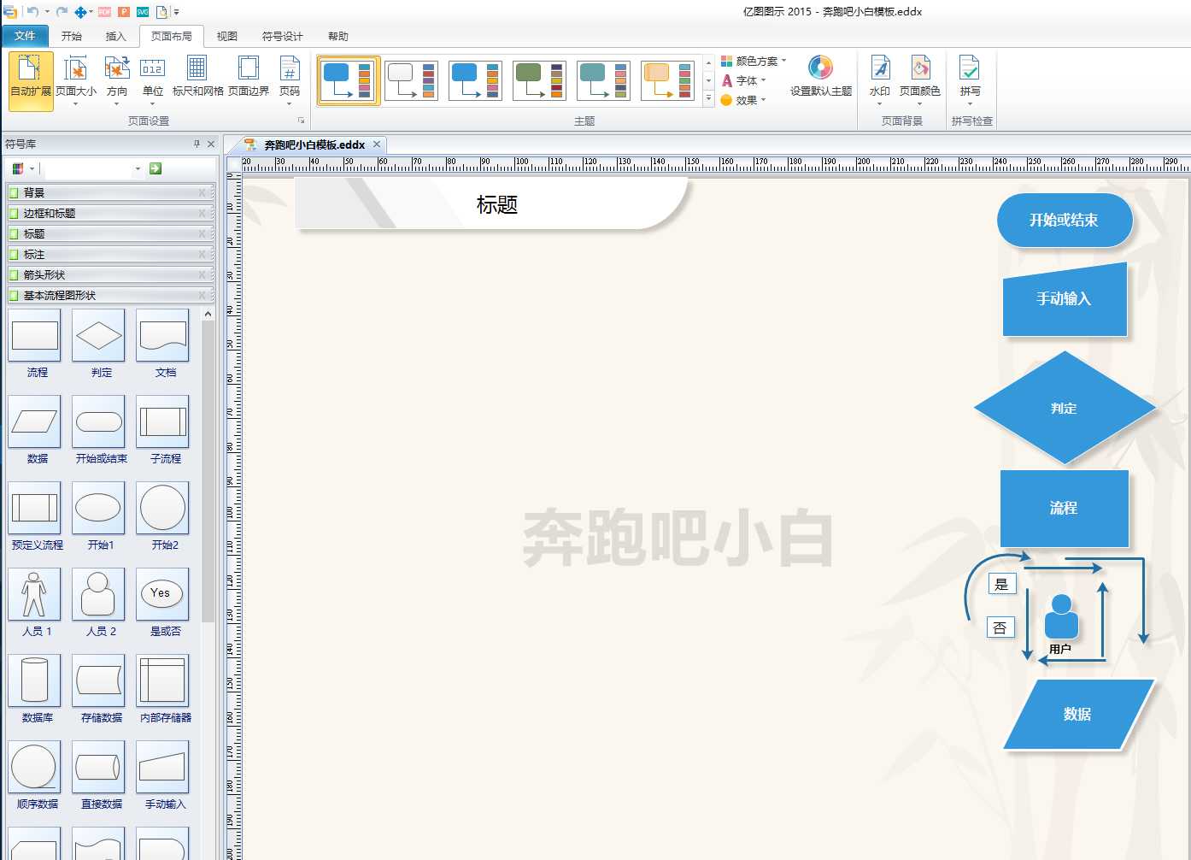
Task: Click the Undo icon in quick access toolbar
Action: (x=32, y=12)
